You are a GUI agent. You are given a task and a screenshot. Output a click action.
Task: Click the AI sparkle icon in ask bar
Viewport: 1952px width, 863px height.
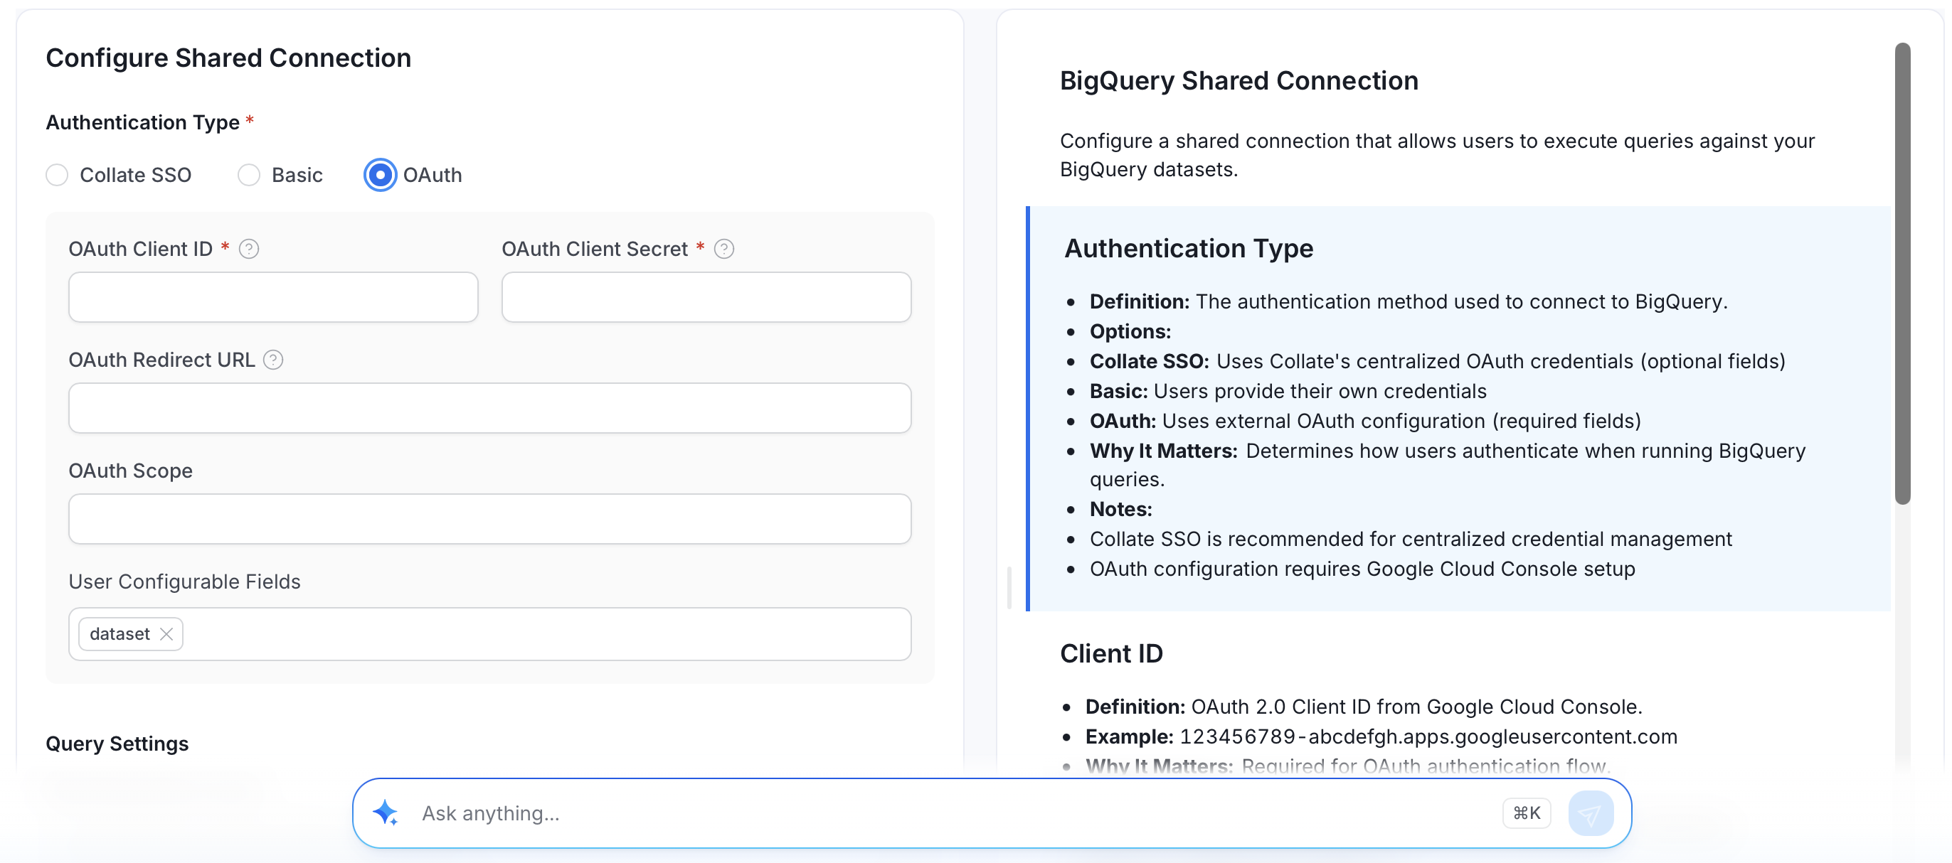(x=386, y=813)
